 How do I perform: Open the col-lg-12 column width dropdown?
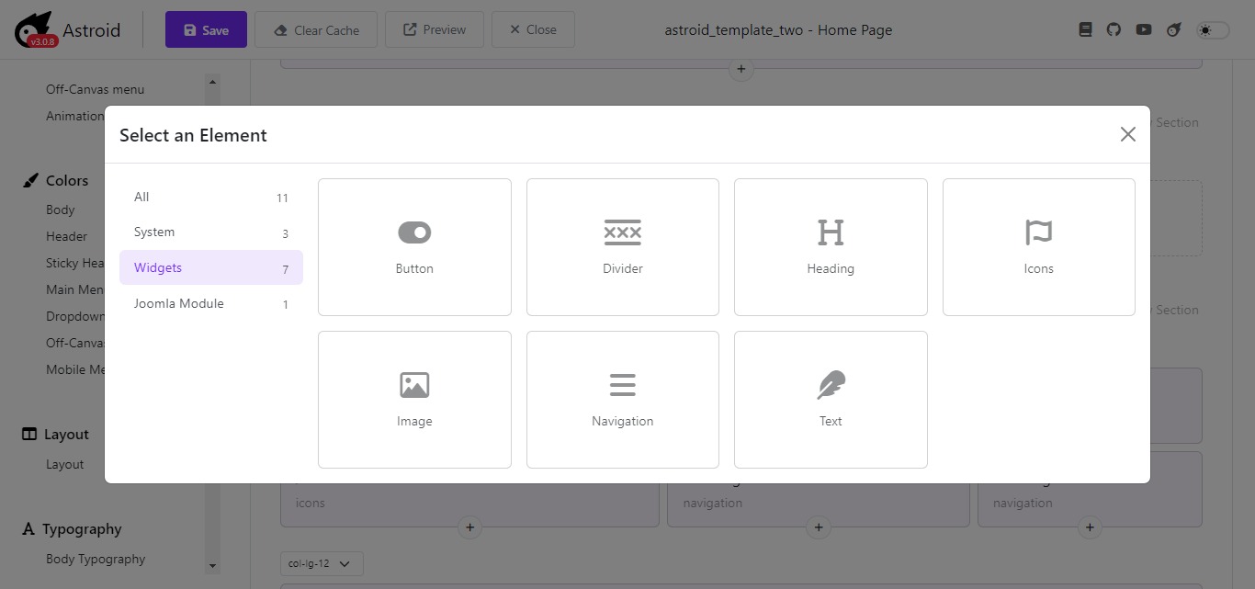point(322,563)
